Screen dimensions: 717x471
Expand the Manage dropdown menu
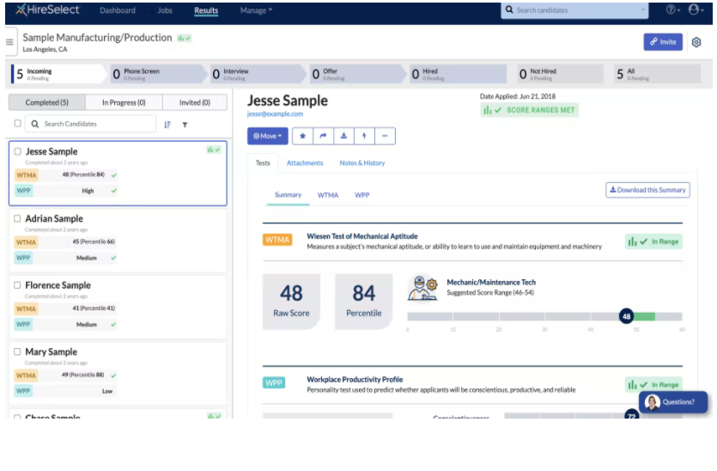click(256, 10)
